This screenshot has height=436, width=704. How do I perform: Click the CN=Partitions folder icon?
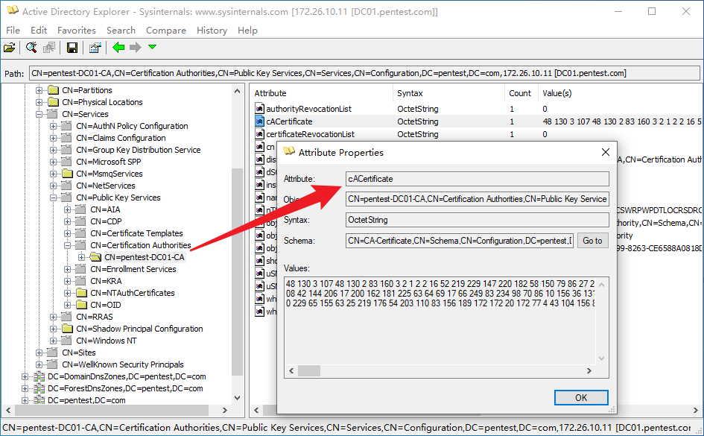point(53,90)
